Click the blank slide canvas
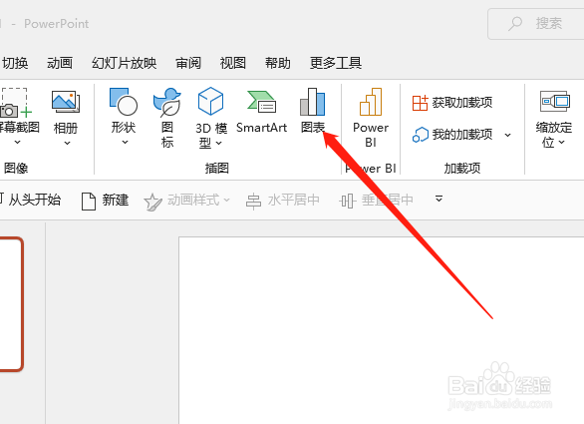 (382, 330)
